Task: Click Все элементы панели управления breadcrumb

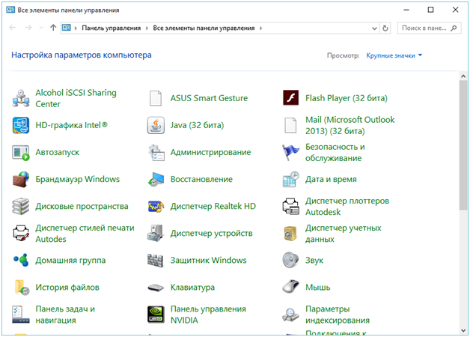Action: (x=204, y=28)
